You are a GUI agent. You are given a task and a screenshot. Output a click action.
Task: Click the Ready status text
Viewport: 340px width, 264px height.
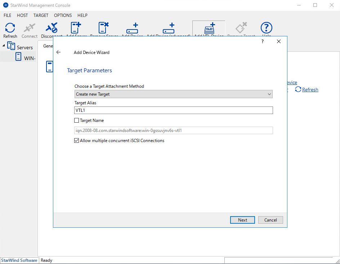(x=46, y=260)
